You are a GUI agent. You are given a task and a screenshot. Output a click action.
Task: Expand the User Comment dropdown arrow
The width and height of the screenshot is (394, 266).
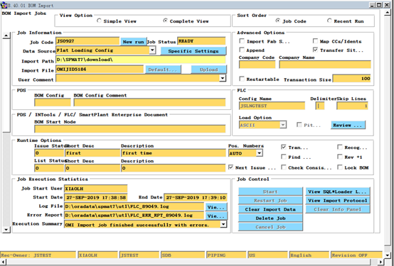pos(223,78)
